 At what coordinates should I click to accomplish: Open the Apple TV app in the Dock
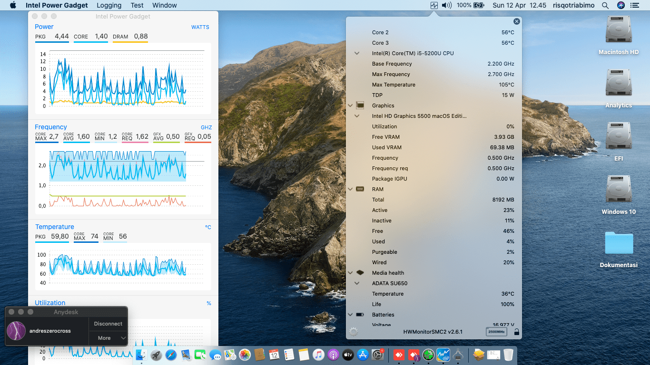click(x=348, y=355)
